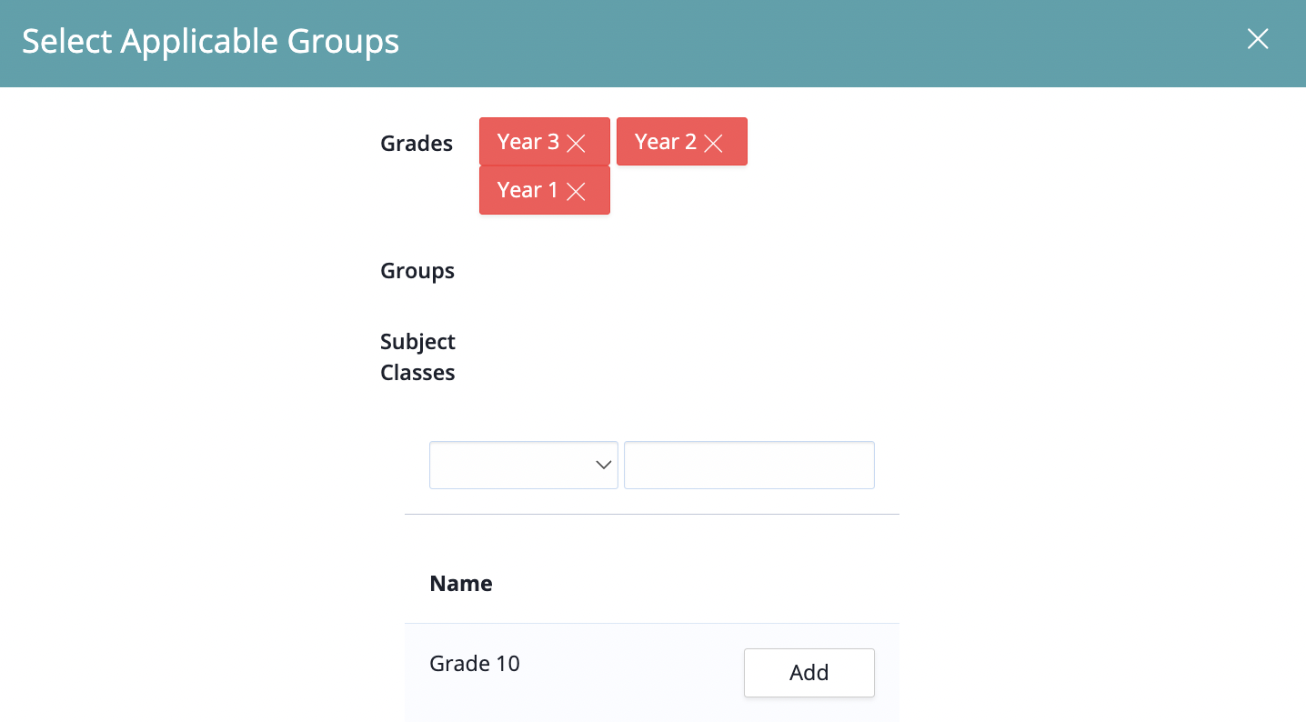Click the Year 2 tag label text
Screen dimensions: 1306x722
tap(665, 142)
